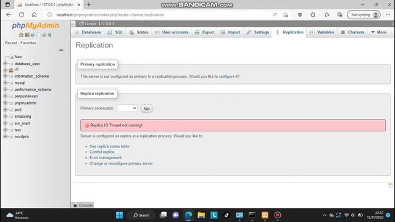This screenshot has width=395, height=222.
Task: Open the Variables tab
Action: 322,32
